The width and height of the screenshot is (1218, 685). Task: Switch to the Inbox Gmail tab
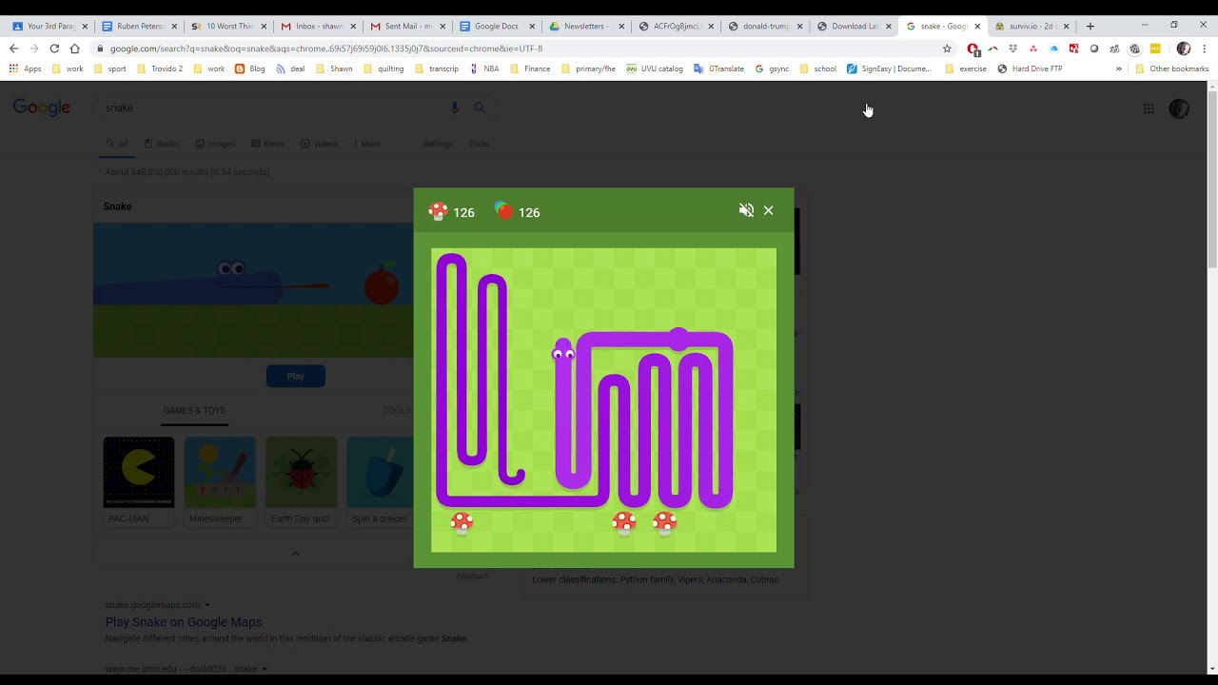coord(317,27)
